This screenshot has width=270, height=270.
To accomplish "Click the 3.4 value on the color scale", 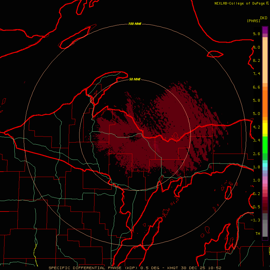I will pos(256,140).
